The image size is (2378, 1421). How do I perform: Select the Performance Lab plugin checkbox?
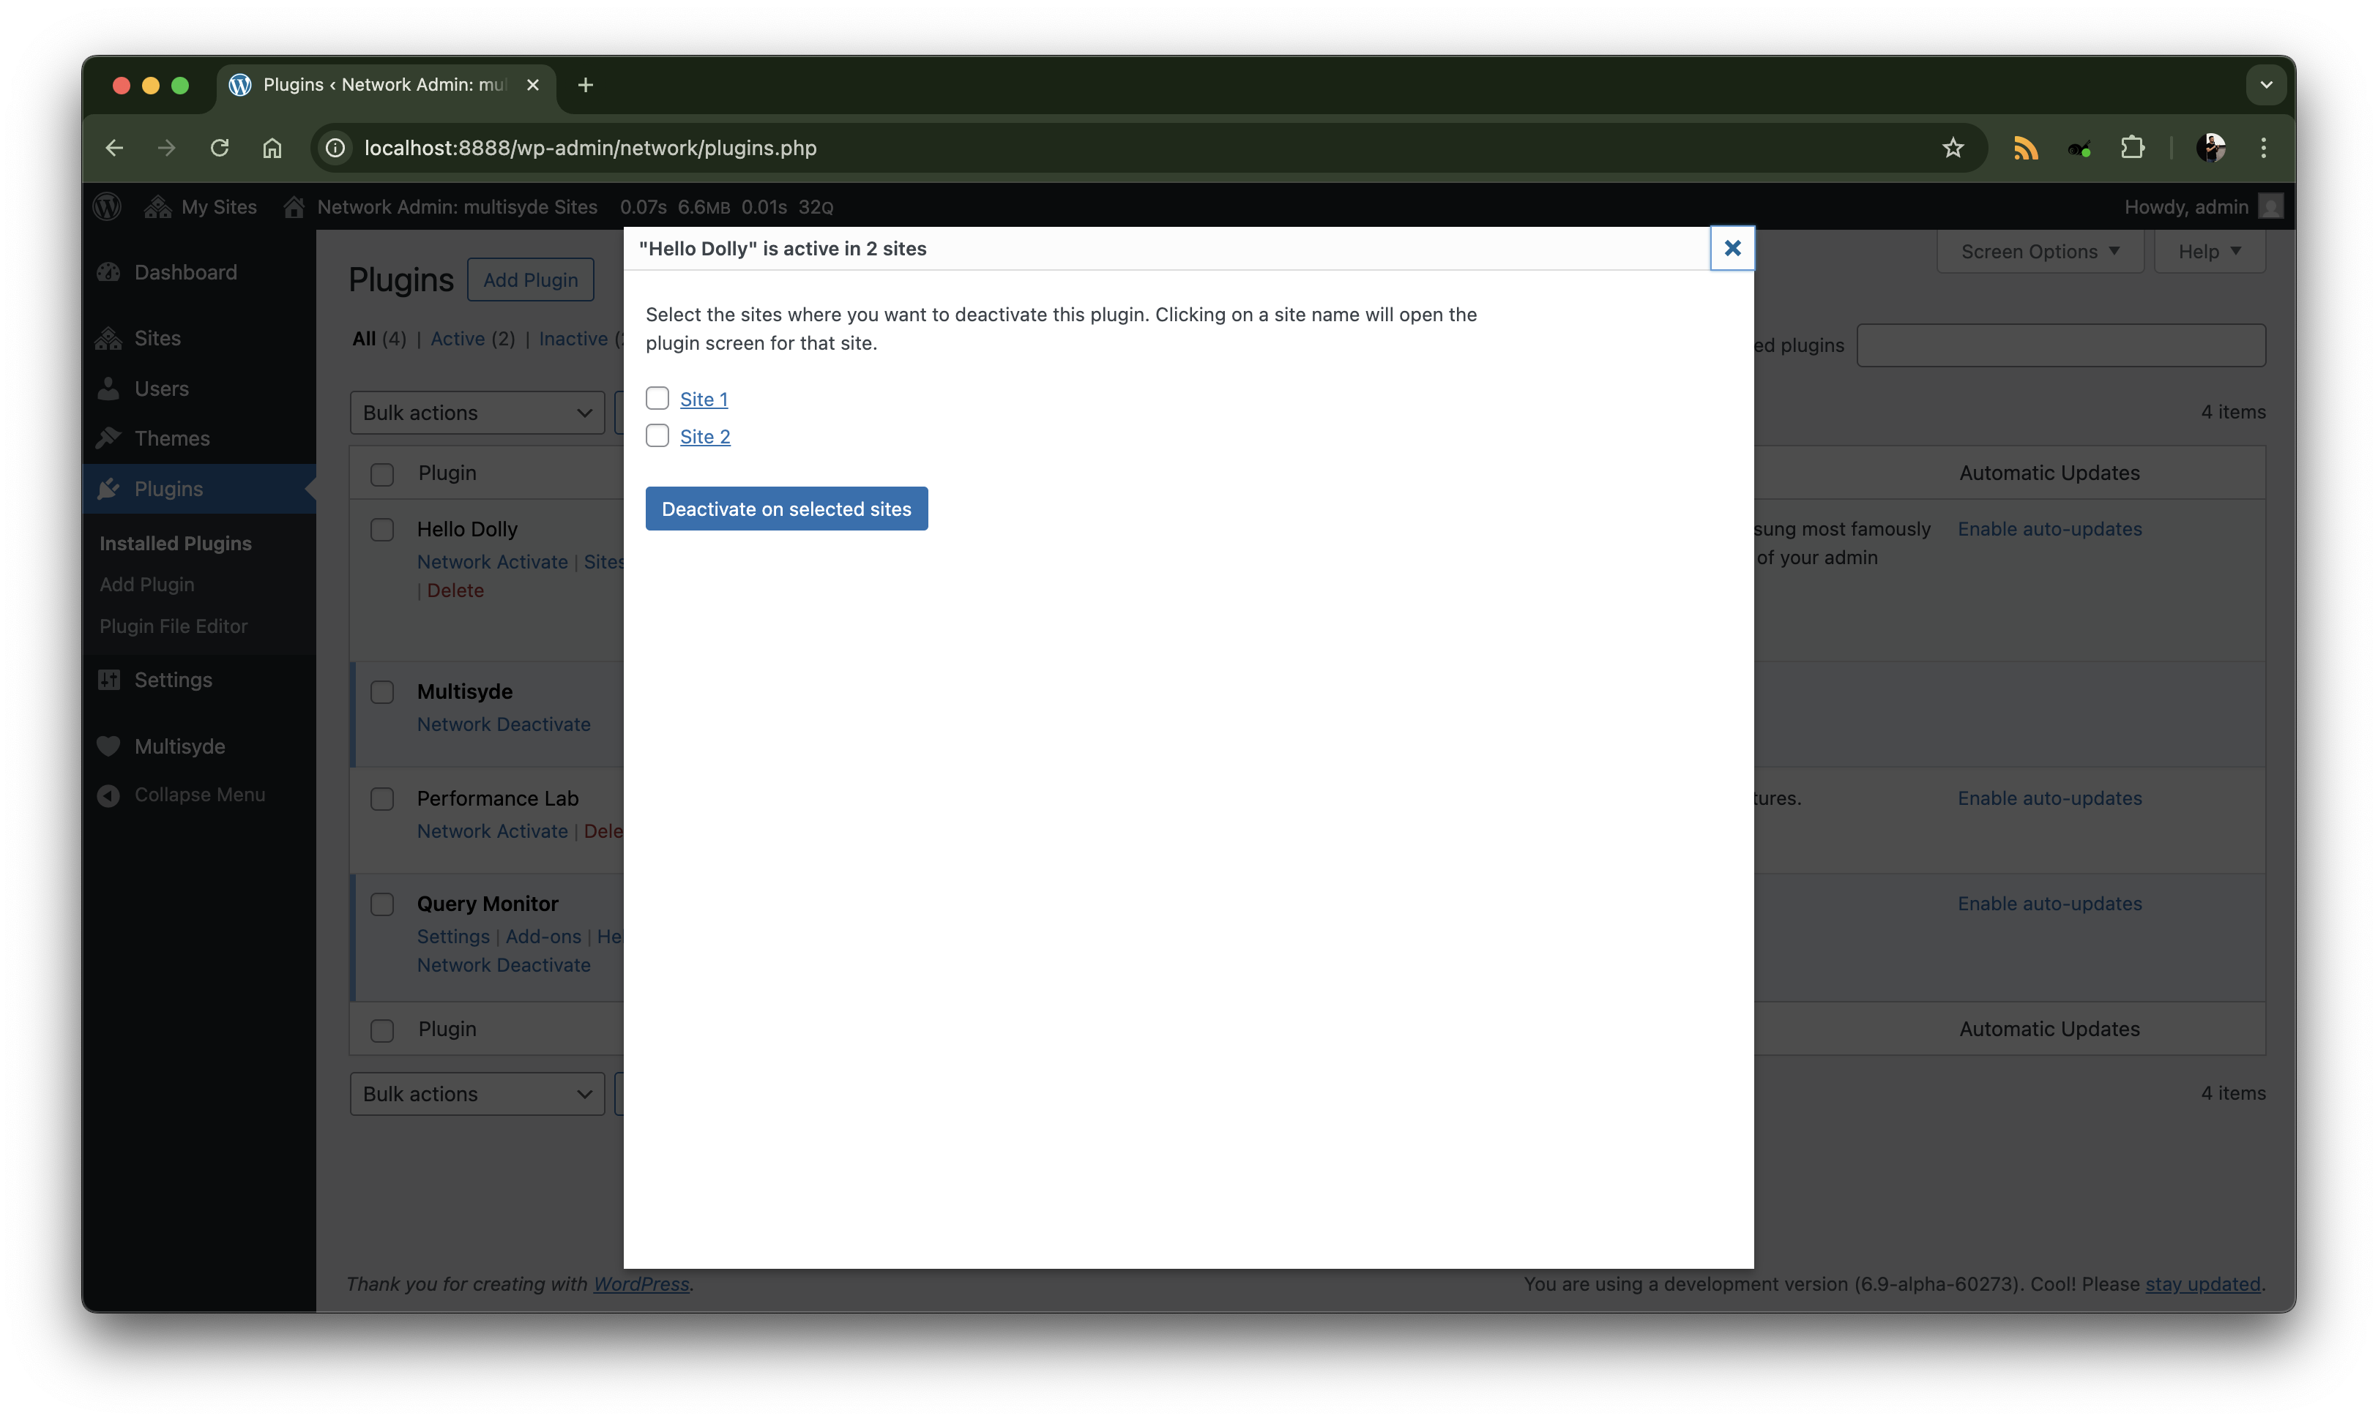(382, 798)
